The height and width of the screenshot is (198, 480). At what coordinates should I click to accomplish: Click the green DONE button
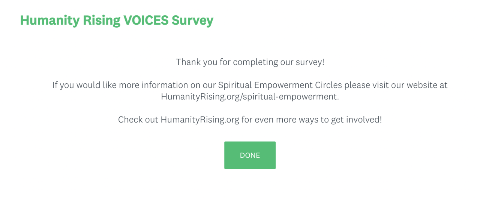coord(250,155)
